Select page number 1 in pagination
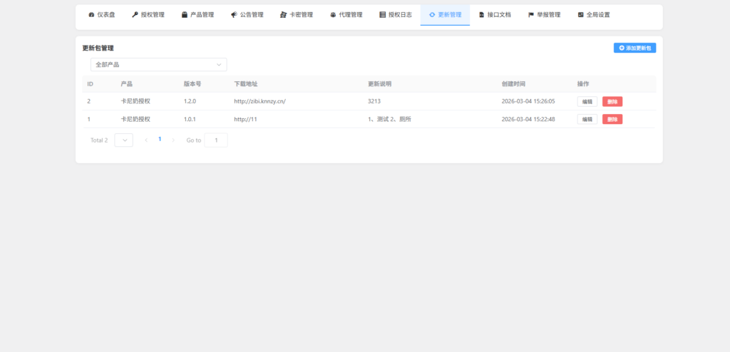Viewport: 730px width, 352px height. pos(160,140)
